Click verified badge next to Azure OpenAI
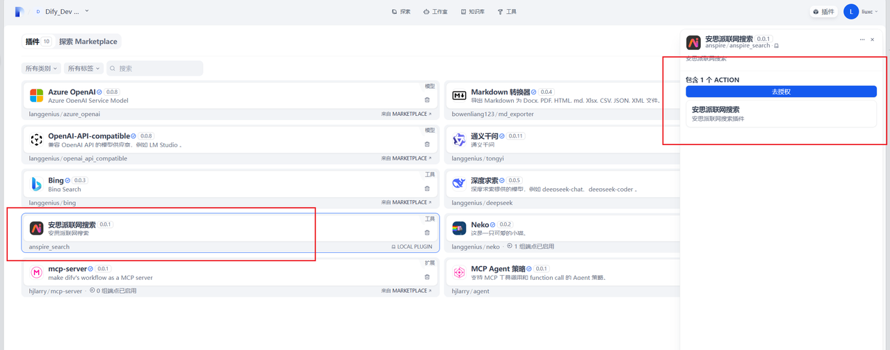The image size is (890, 350). [99, 92]
